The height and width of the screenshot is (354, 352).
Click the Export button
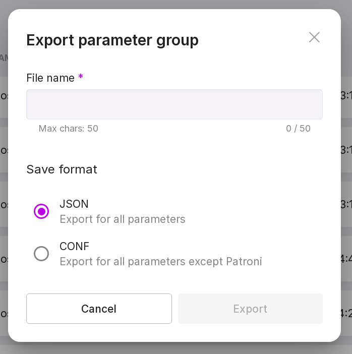click(250, 309)
